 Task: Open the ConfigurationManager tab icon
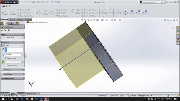pyautogui.click(x=10, y=23)
